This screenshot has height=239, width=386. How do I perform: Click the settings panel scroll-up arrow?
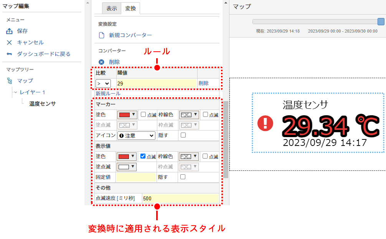[x=226, y=3]
